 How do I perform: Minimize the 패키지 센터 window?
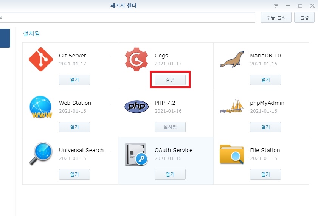point(288,6)
